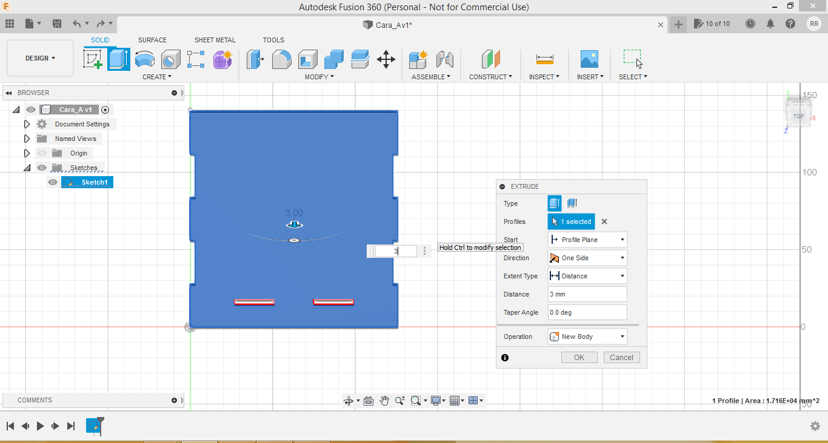Select the Joint tool
Image resolution: width=828 pixels, height=443 pixels.
coord(445,59)
